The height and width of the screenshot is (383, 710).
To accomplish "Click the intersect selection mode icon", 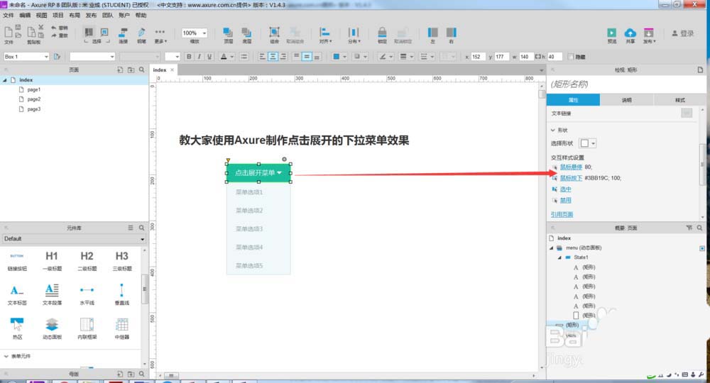I will (89, 32).
